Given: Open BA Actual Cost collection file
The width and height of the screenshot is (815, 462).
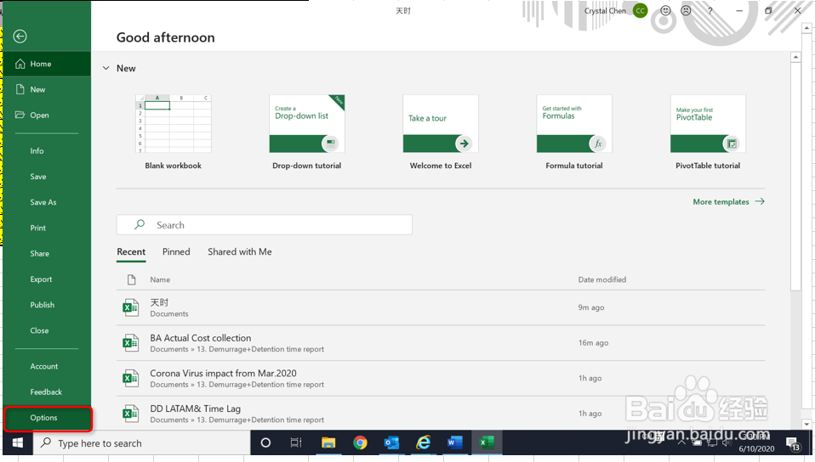Looking at the screenshot, I should pos(441,343).
